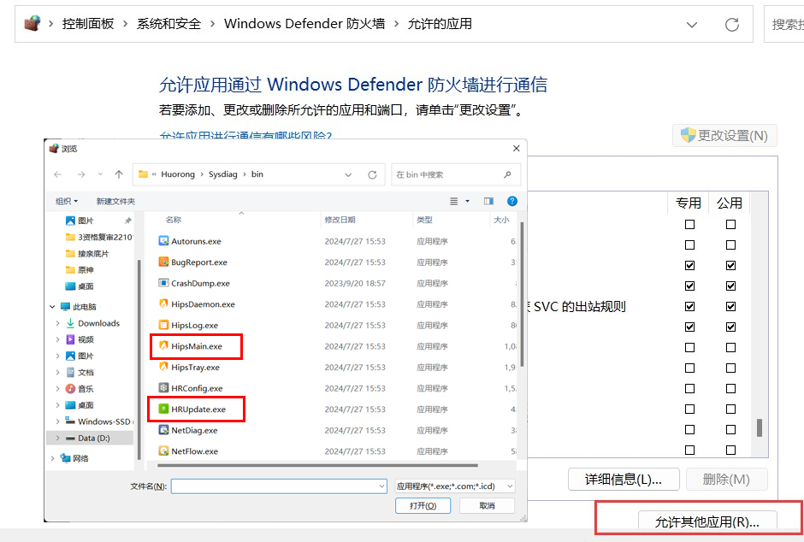Expand the Downloads tree node
The image size is (804, 542).
pyautogui.click(x=57, y=323)
